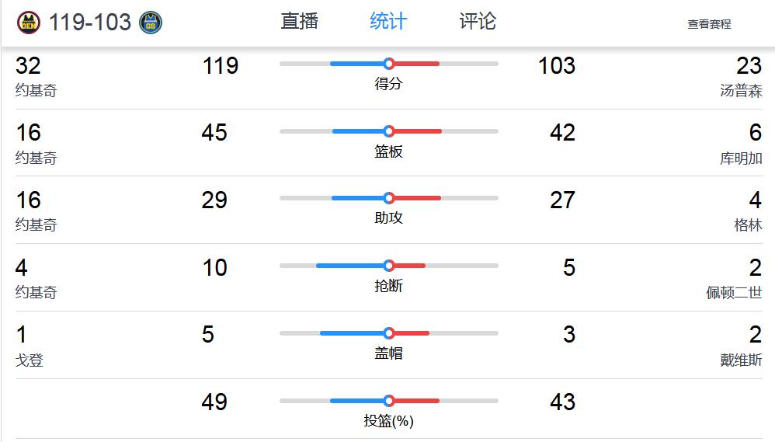The image size is (775, 442).
Task: Select player 佩顿二世 in steals row
Action: tap(734, 293)
